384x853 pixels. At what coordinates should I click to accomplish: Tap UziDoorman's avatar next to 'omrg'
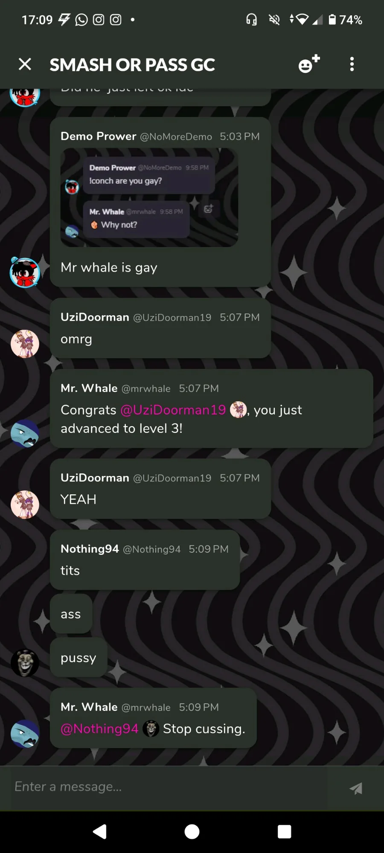(x=25, y=344)
